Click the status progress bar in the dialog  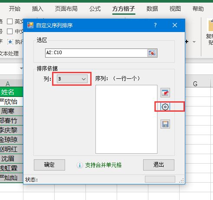pyautogui.click(x=160, y=179)
